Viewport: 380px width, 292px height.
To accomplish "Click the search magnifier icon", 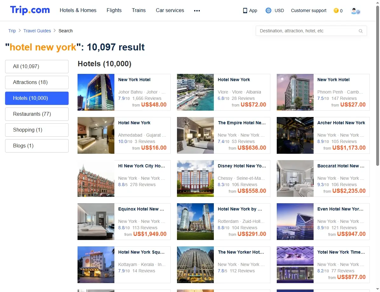I will click(361, 31).
